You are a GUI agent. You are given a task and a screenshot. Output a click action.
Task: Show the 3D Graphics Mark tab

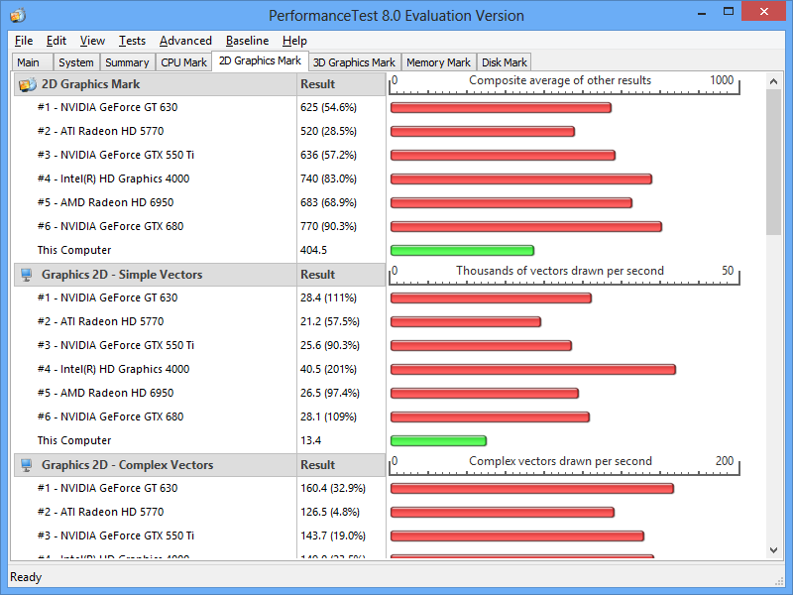(355, 62)
